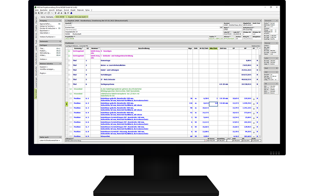Toggle the FP checkbox for position 6.7

pos(254,128)
